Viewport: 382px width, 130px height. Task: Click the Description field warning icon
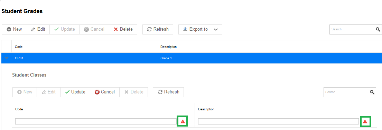coord(365,121)
